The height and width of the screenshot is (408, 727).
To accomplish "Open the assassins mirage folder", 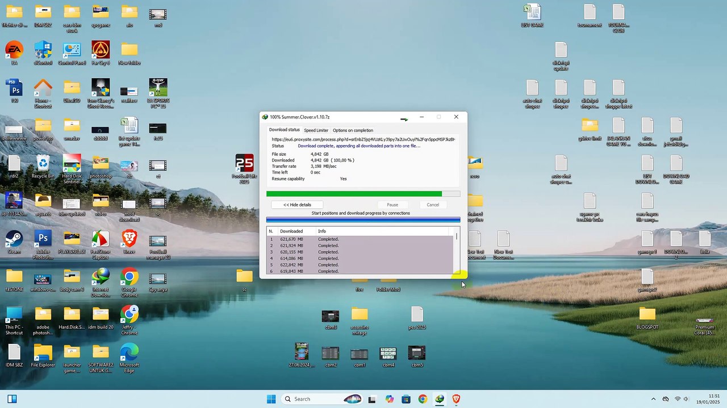I will tap(360, 320).
